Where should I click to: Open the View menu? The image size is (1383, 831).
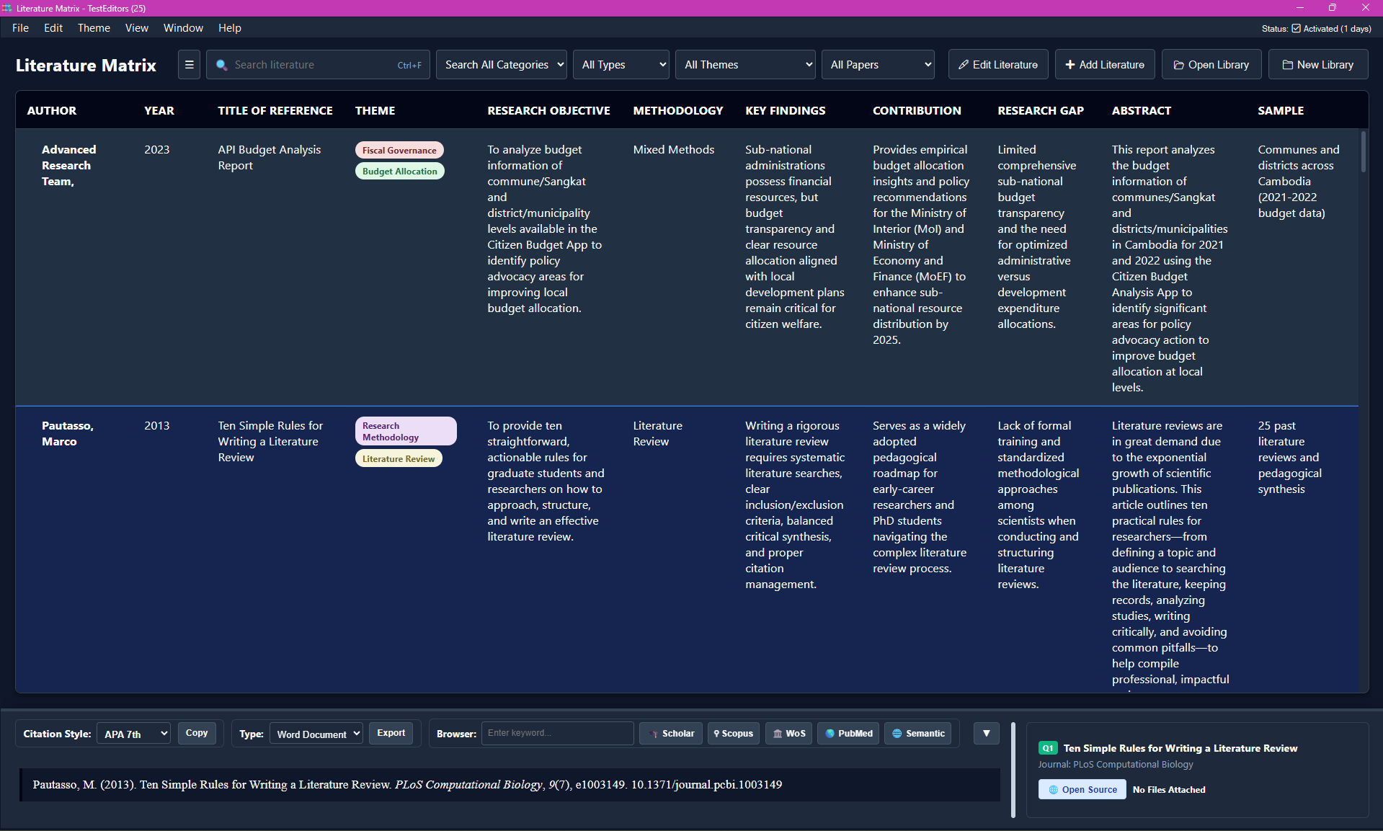[137, 28]
